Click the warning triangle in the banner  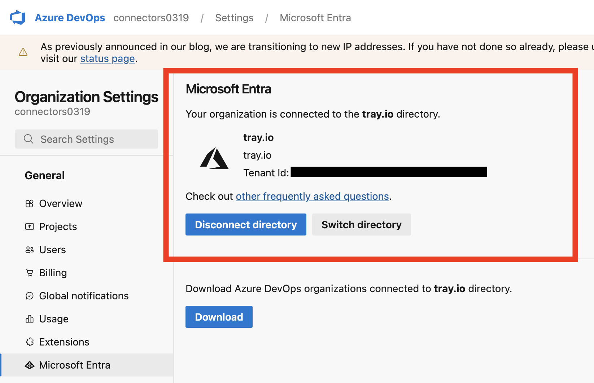(x=23, y=52)
